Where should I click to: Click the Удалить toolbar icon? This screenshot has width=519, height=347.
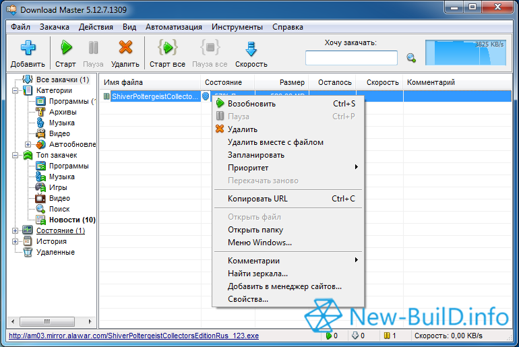[125, 47]
